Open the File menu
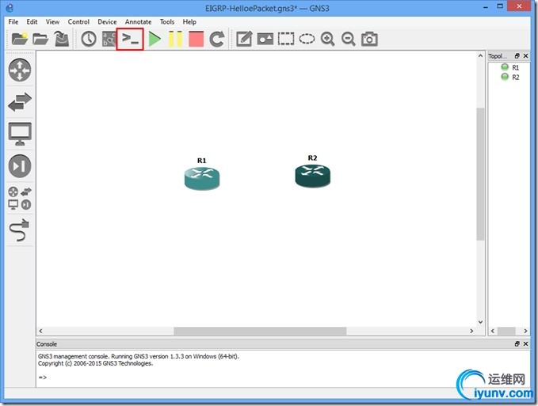538x406 pixels. coord(13,21)
